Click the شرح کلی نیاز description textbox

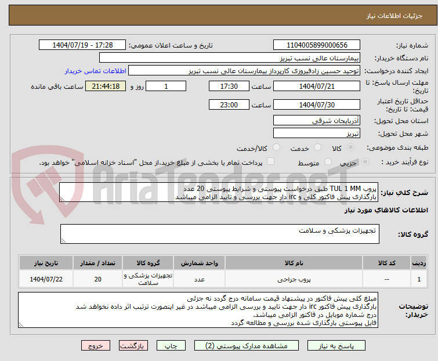(x=219, y=192)
